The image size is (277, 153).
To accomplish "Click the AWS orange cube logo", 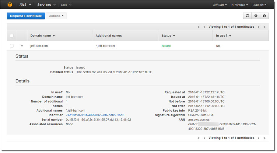I will click(10, 5).
